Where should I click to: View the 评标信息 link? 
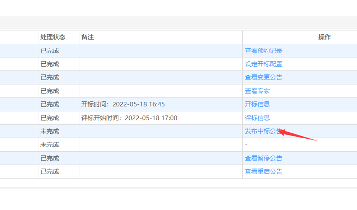pos(257,118)
